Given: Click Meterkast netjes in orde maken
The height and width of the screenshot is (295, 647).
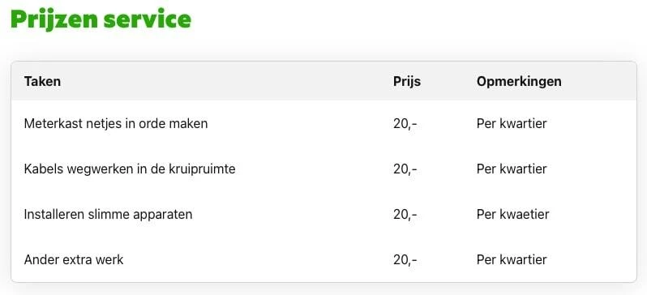Looking at the screenshot, I should point(116,123).
